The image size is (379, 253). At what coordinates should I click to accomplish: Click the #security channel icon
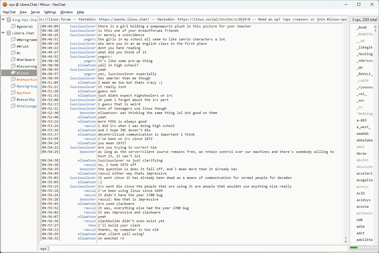(x=13, y=100)
